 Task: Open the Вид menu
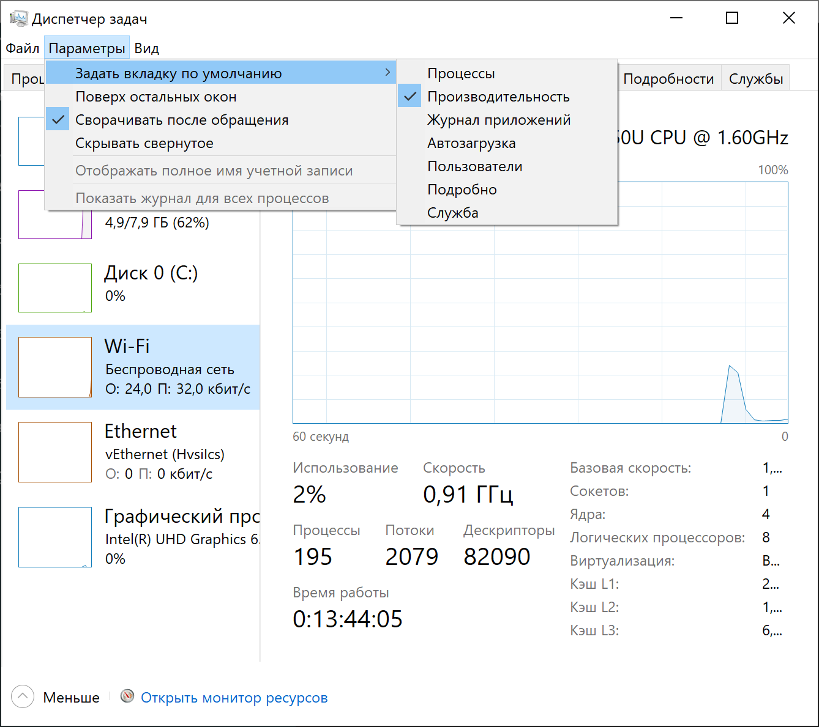pyautogui.click(x=147, y=48)
